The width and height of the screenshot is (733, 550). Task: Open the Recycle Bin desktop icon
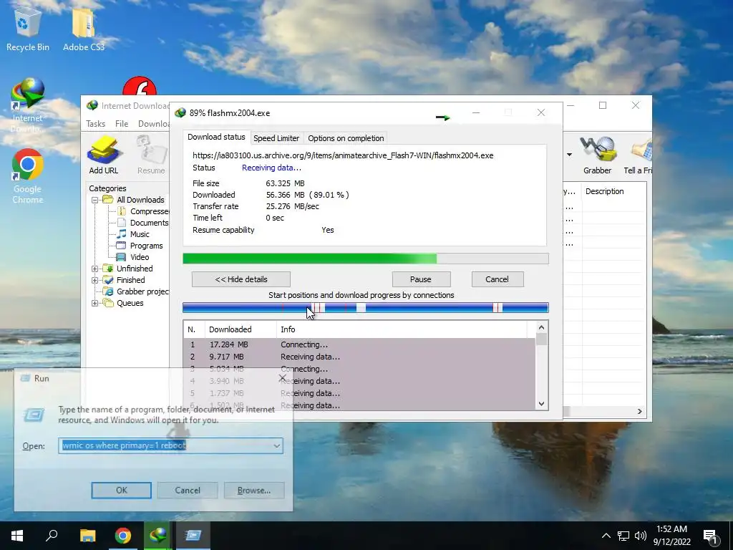(28, 28)
